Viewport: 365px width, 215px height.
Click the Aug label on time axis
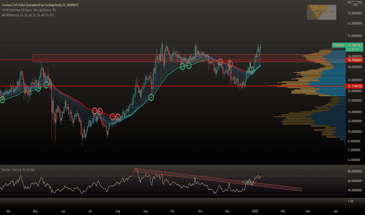(118, 211)
